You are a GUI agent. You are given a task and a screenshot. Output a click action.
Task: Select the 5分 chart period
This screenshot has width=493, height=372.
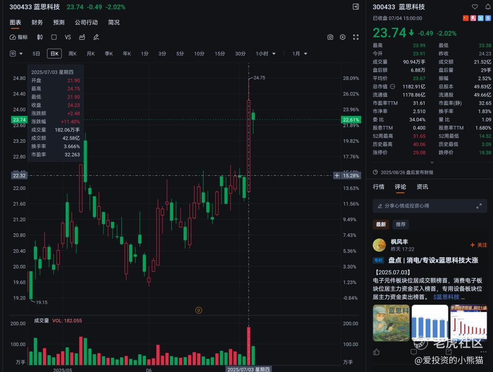coord(180,54)
